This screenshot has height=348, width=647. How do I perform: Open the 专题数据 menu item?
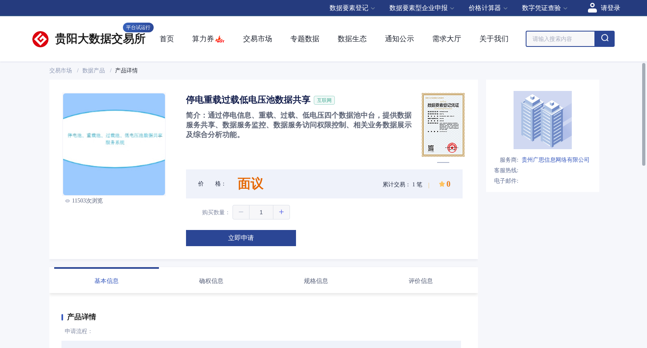tap(305, 39)
